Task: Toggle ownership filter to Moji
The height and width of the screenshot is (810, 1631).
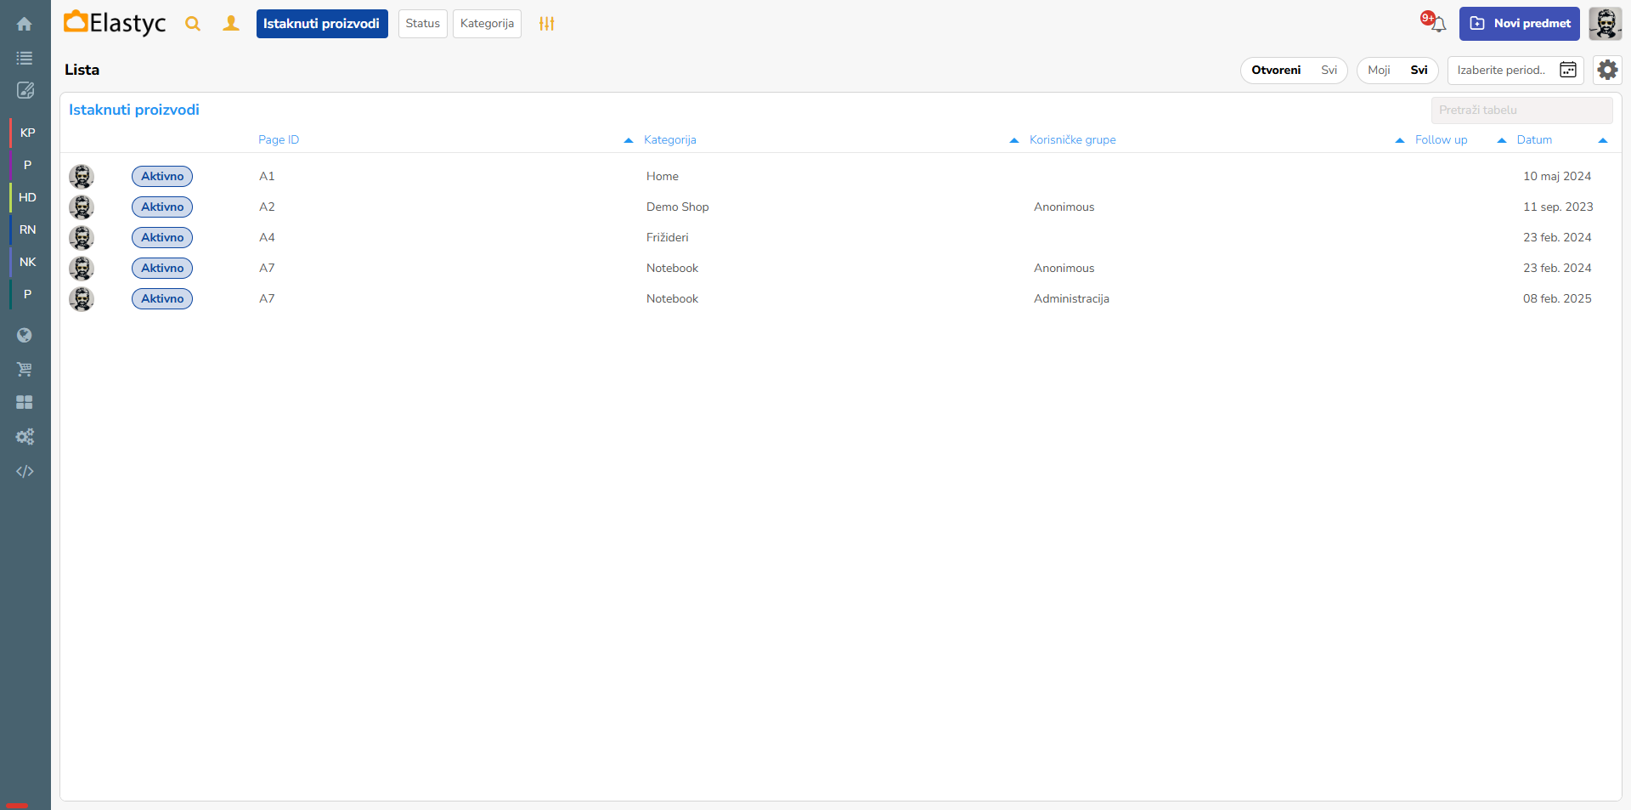Action: (x=1379, y=70)
